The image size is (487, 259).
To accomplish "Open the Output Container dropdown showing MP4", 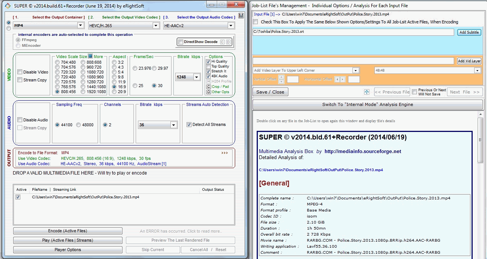I will click(80, 25).
